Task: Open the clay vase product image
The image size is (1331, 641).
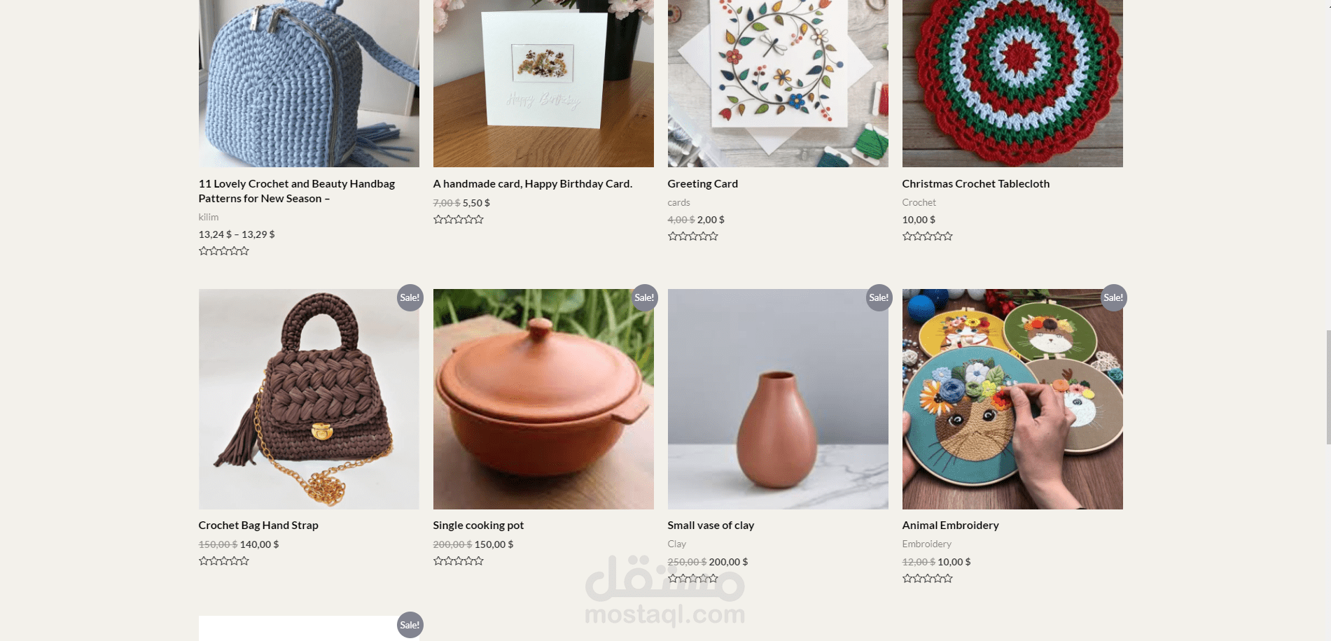Action: click(x=778, y=399)
